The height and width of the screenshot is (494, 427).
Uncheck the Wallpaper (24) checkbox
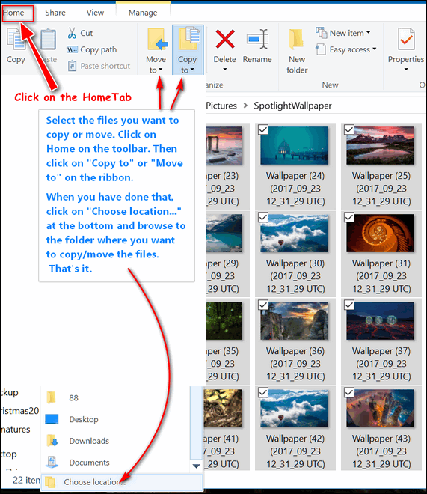263,129
